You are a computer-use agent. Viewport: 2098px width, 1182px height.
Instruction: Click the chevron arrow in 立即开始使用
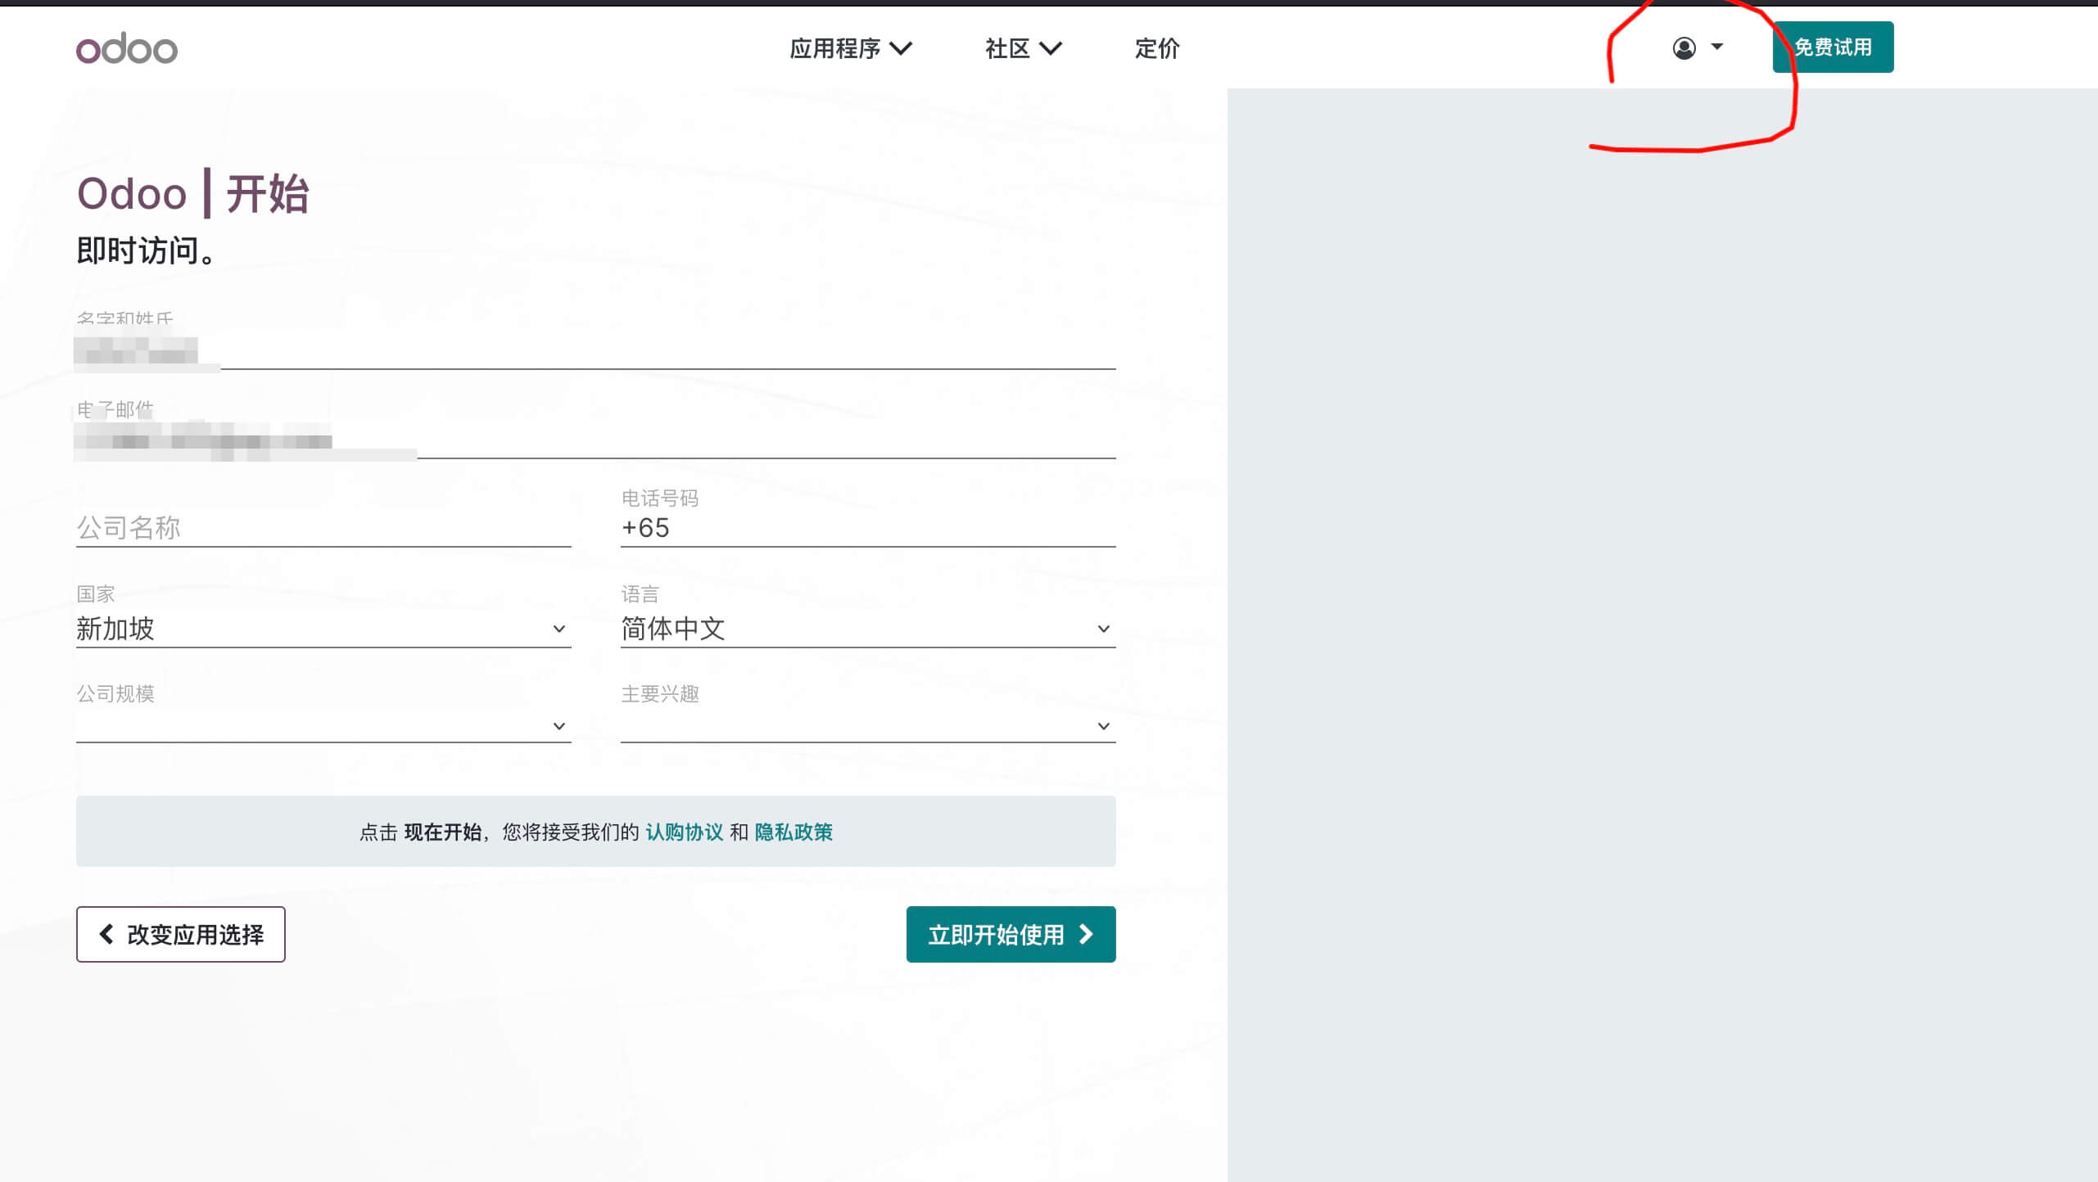pyautogui.click(x=1087, y=934)
